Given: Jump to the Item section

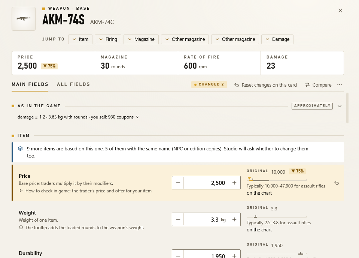Looking at the screenshot, I should 80,39.
